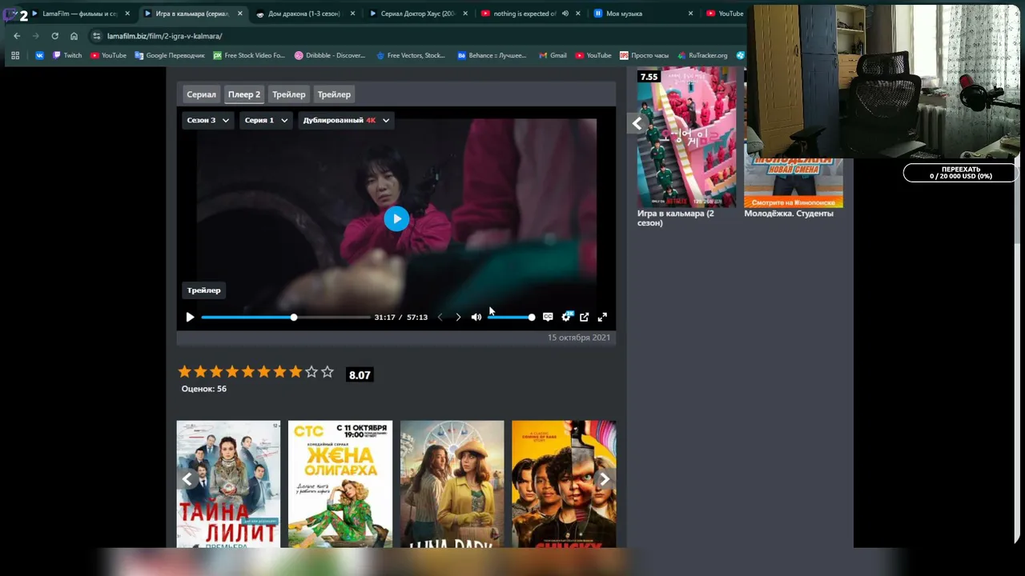Mute the 'nothing is expected' tab audio
The image size is (1025, 576).
[x=565, y=14]
